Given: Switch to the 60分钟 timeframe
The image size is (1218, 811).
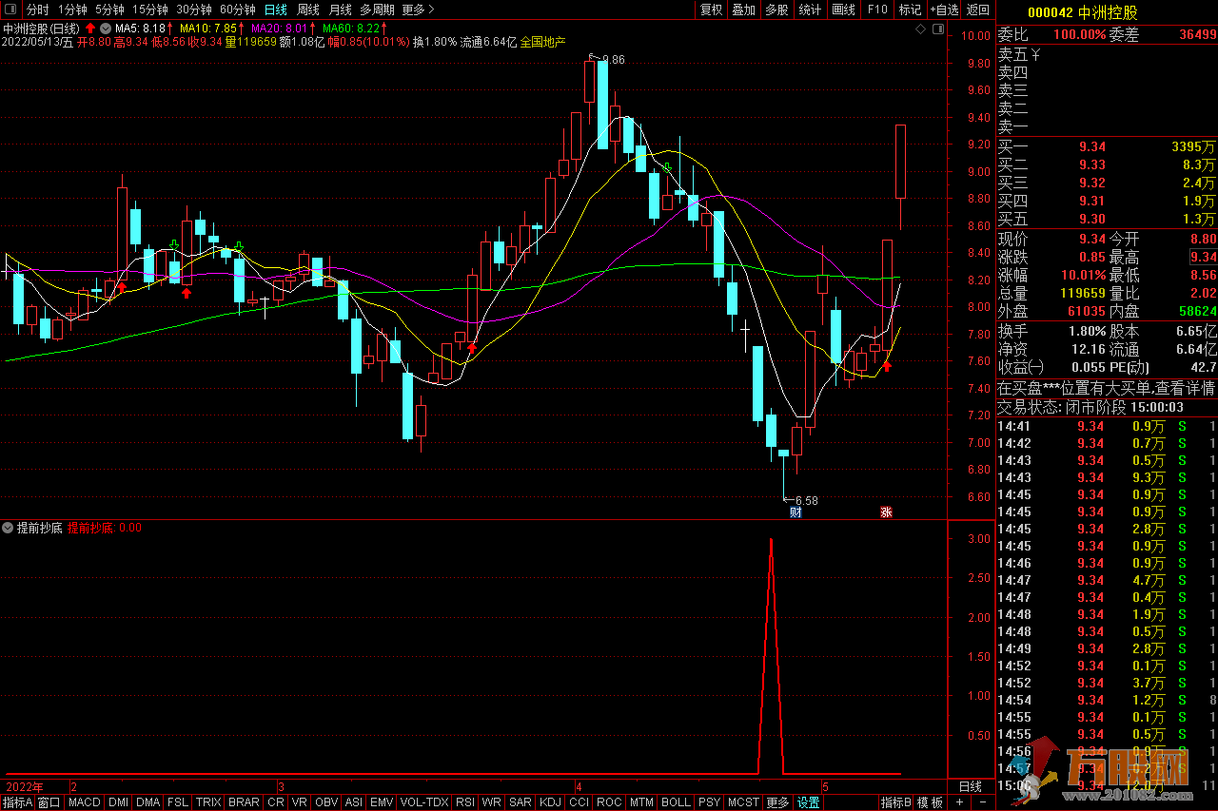Looking at the screenshot, I should 237,10.
